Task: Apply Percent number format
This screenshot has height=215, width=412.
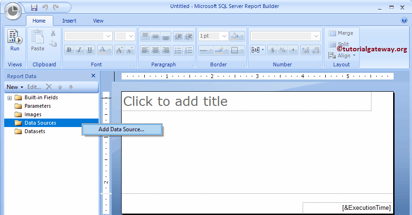Action: 283,50
